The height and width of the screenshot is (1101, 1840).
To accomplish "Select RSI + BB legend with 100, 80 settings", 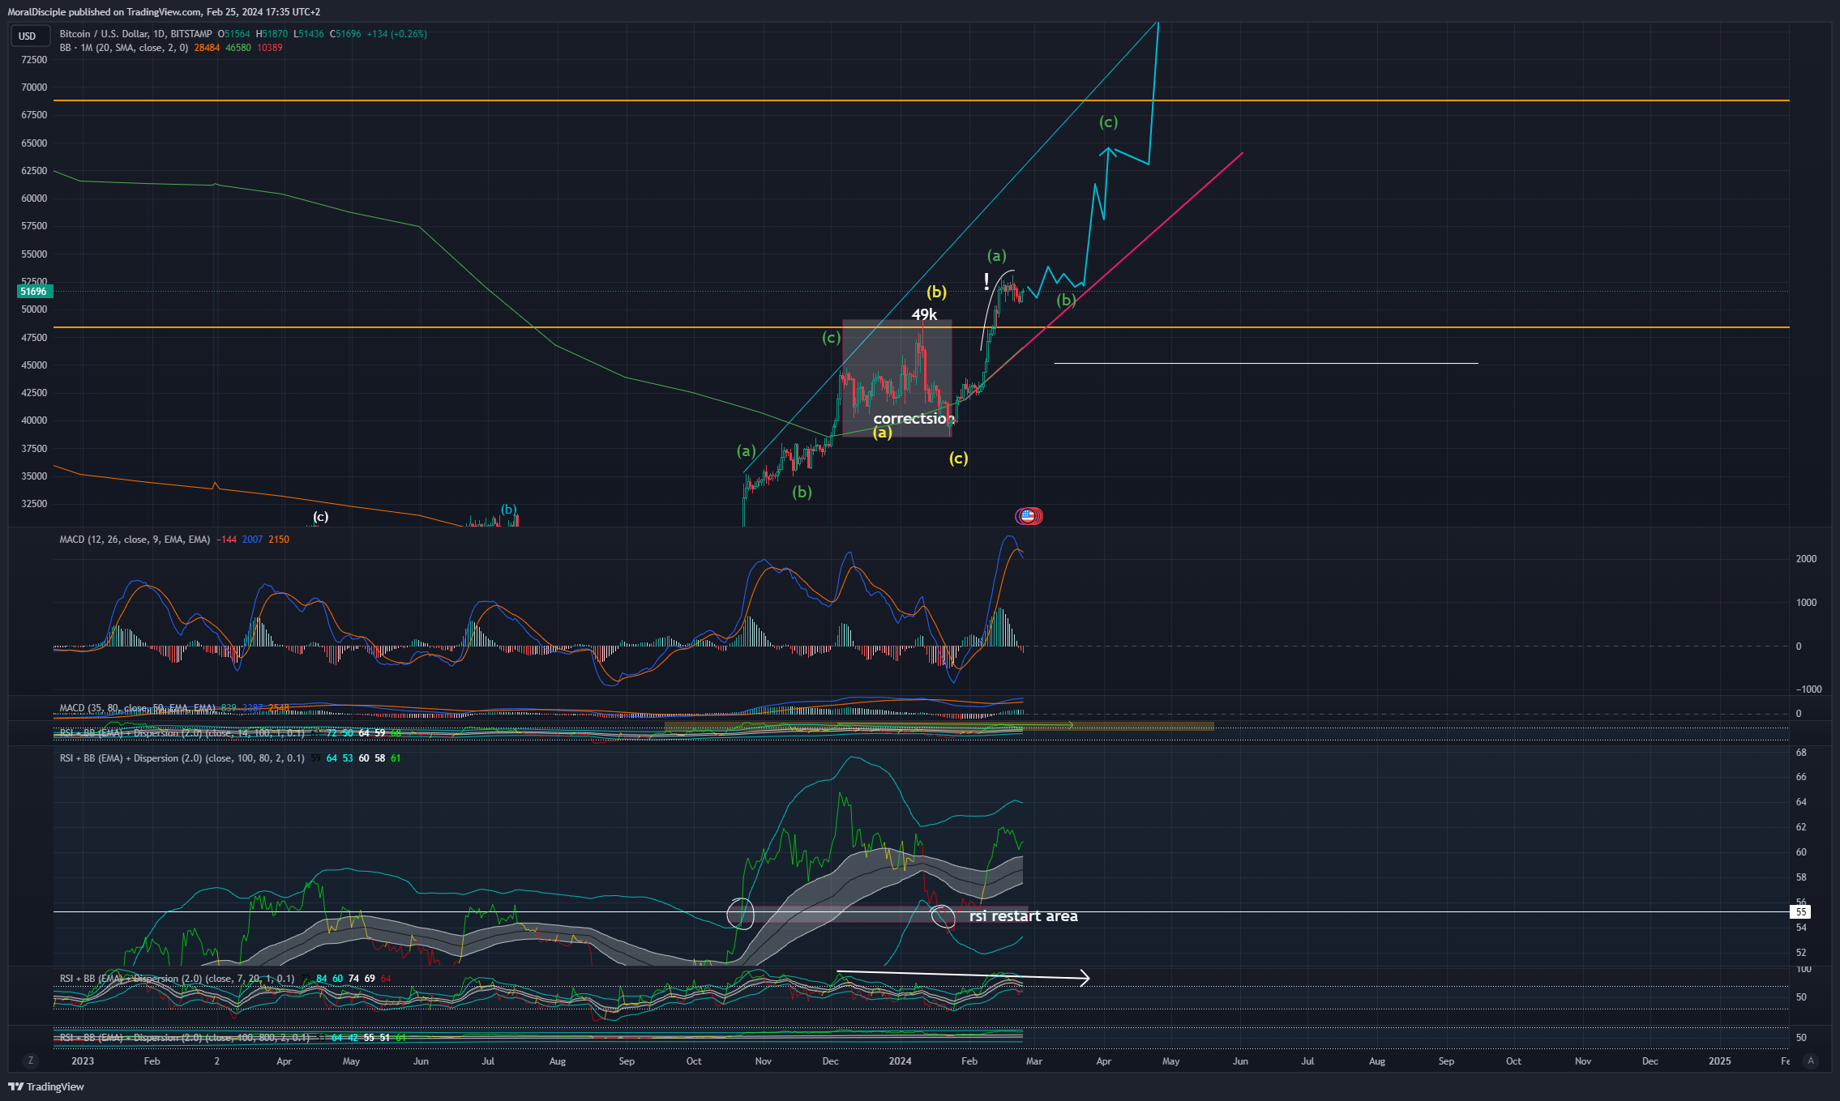I will point(182,758).
